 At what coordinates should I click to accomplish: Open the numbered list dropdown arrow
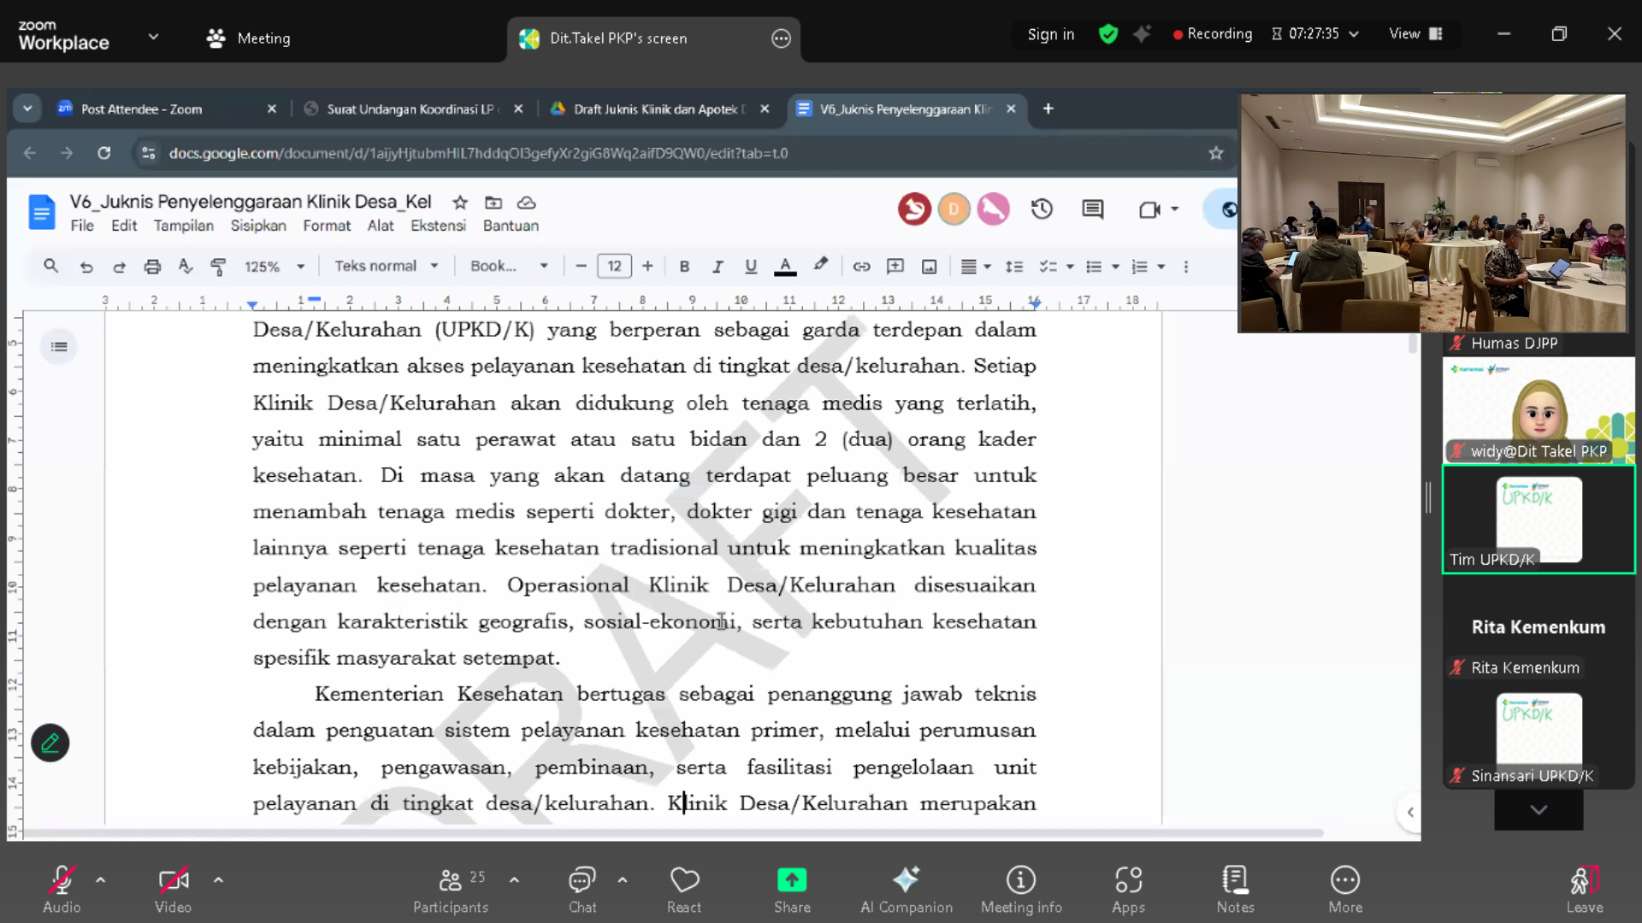pos(1161,267)
